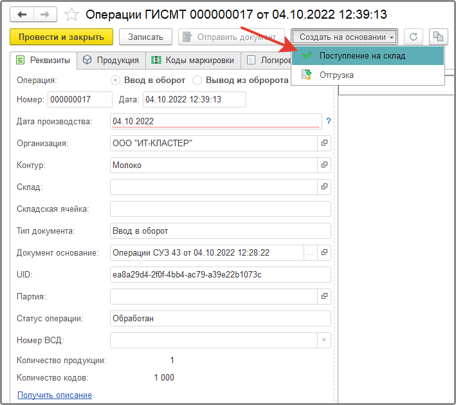Open the Логирование tab
Screen dimensions: 456x405
coord(266,61)
